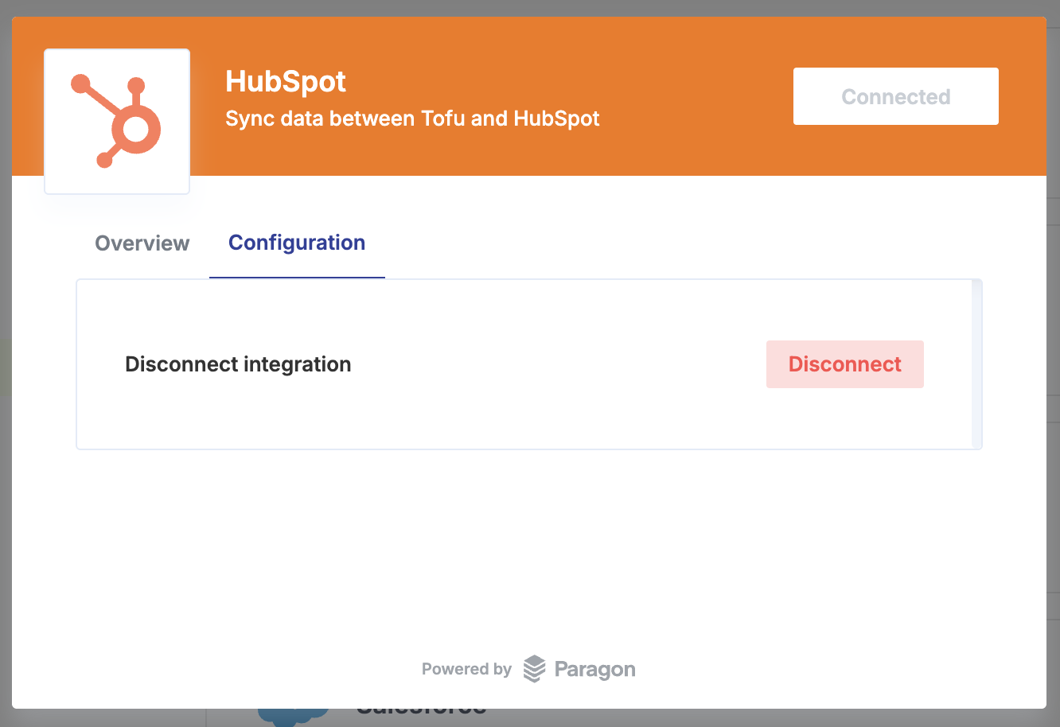The width and height of the screenshot is (1060, 727).
Task: Click the 'Powered by' footer text
Action: point(466,669)
